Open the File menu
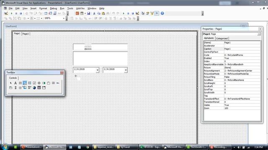 tap(10, 8)
